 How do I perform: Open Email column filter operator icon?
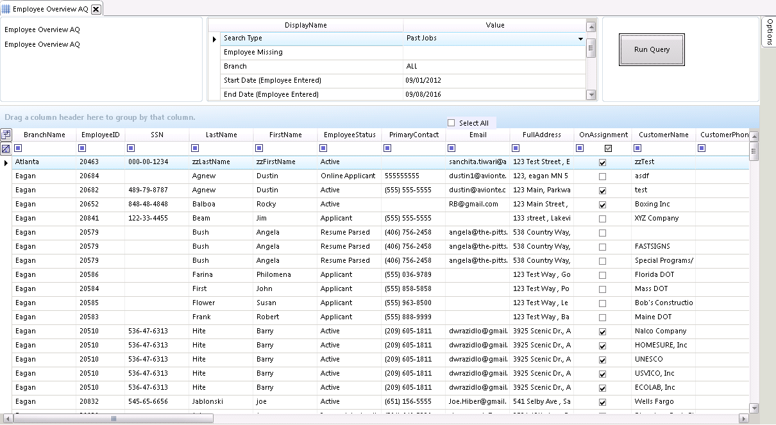[451, 148]
